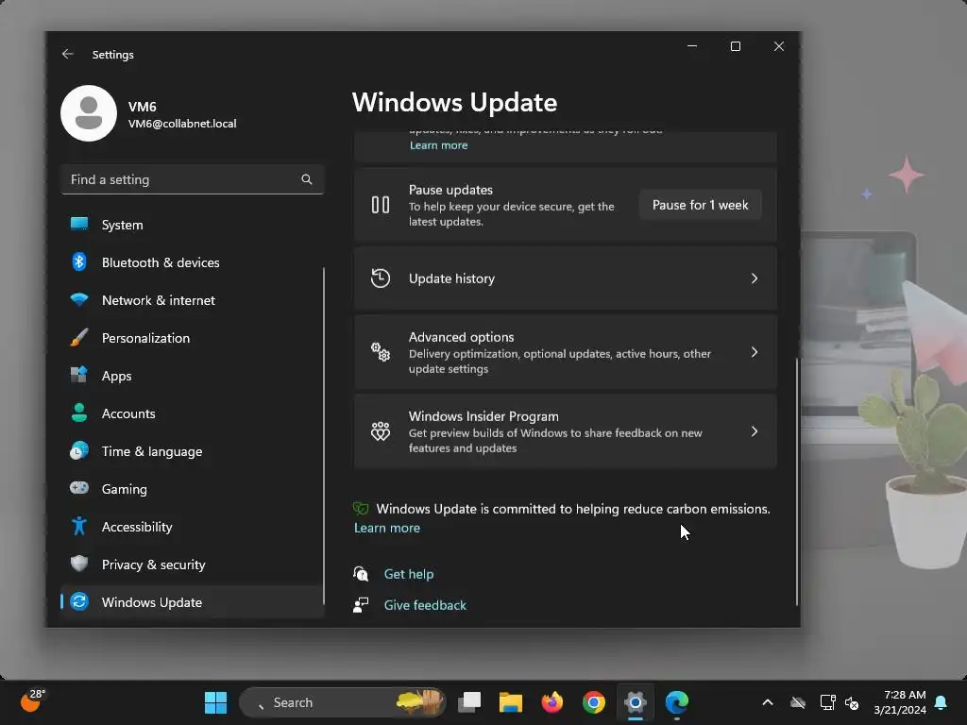Open the Get help link
Viewport: 967px width, 725px height.
point(408,574)
